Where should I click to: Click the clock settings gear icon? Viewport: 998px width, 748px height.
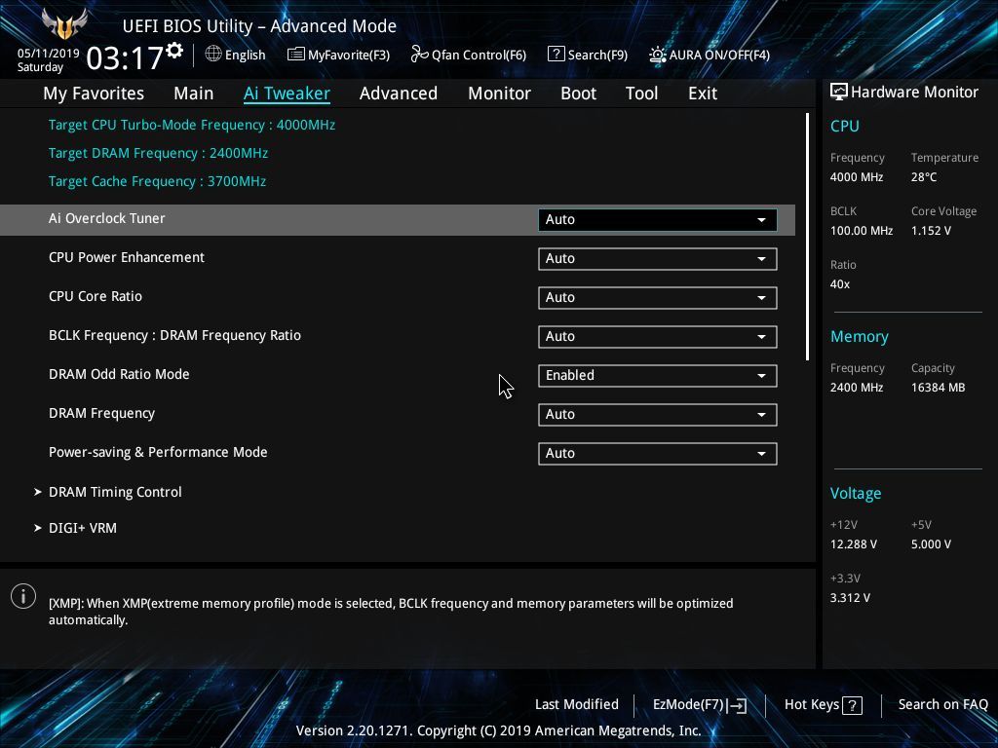coord(174,51)
